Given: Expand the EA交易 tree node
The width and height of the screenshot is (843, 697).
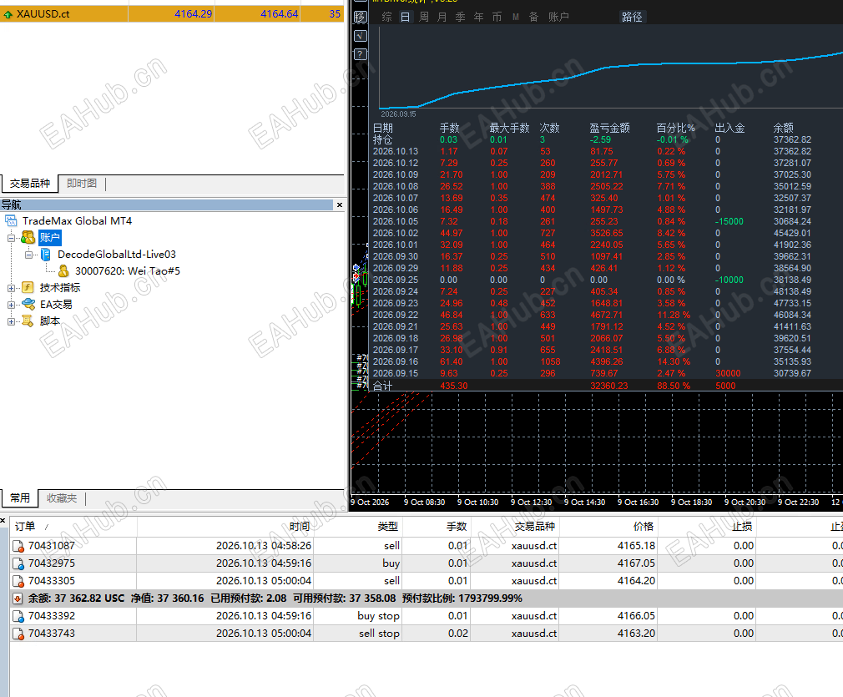Looking at the screenshot, I should pyautogui.click(x=12, y=305).
